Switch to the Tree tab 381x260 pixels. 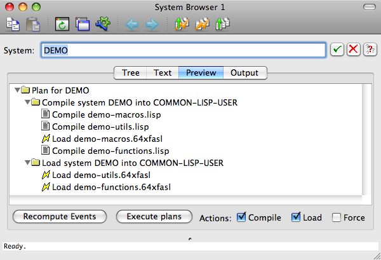(x=130, y=72)
